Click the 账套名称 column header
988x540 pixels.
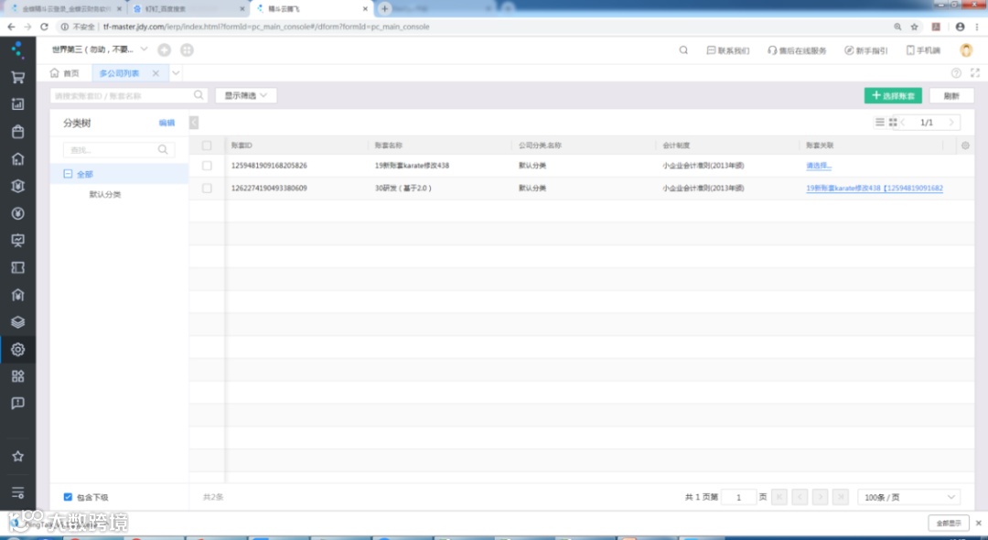point(388,146)
